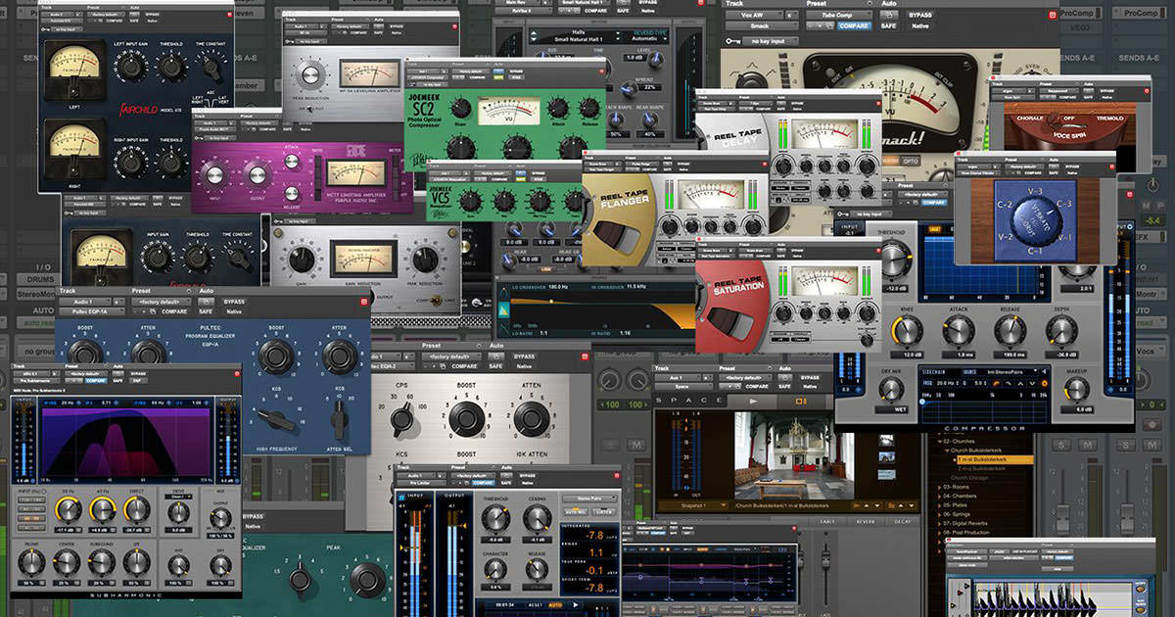The height and width of the screenshot is (617, 1175).
Task: Toggle BYPASS in the Pultec EQP-1A header
Action: point(235,302)
